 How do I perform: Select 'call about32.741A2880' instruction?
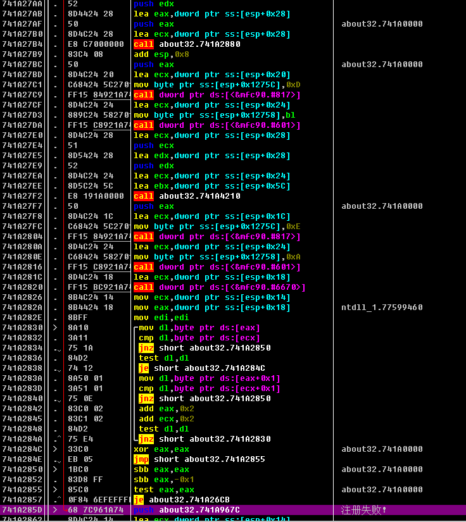[187, 44]
